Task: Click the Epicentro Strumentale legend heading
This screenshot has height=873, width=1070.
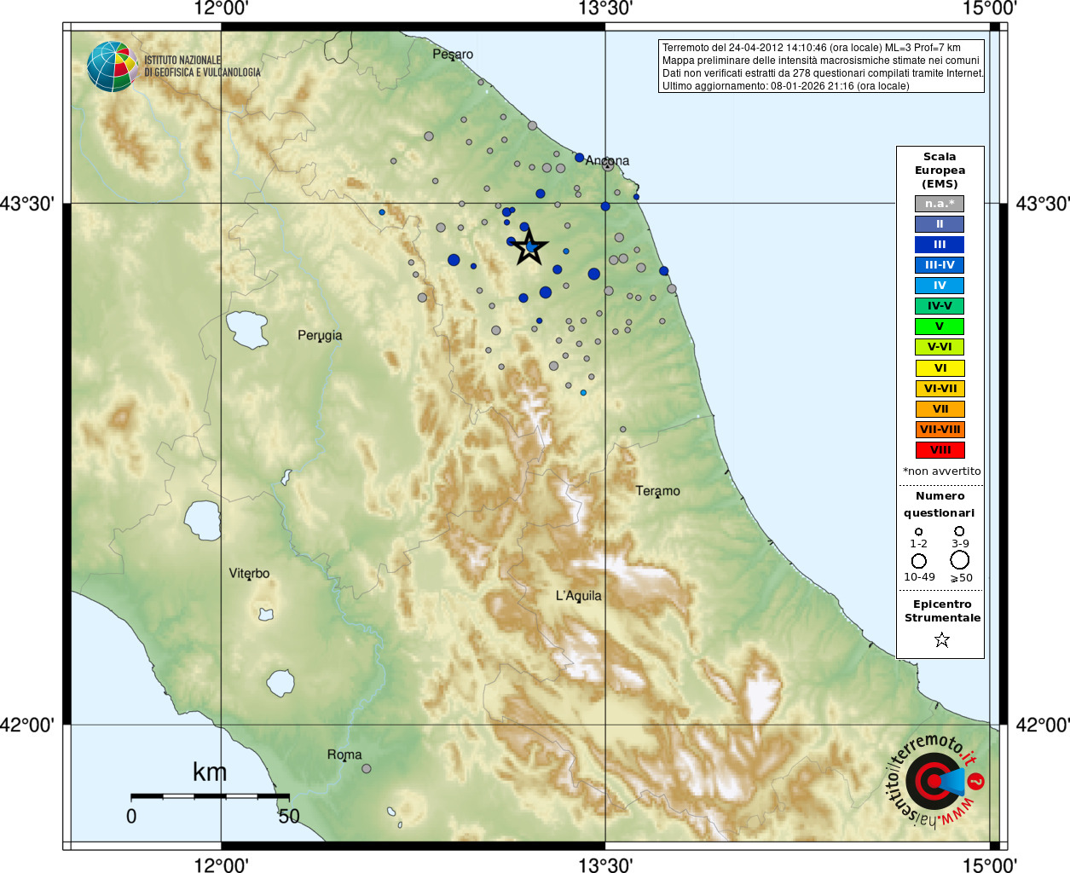Action: [942, 611]
